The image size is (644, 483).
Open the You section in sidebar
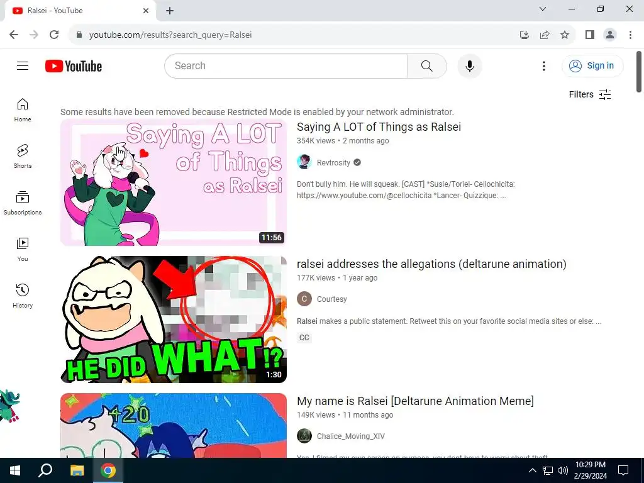pyautogui.click(x=23, y=249)
